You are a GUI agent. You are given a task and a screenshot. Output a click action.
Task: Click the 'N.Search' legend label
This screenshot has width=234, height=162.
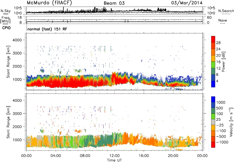(x=226, y=11)
